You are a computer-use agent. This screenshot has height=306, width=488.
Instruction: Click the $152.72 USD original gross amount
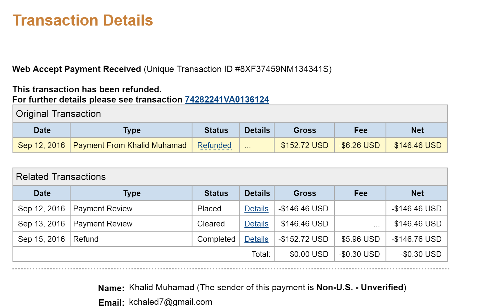305,145
